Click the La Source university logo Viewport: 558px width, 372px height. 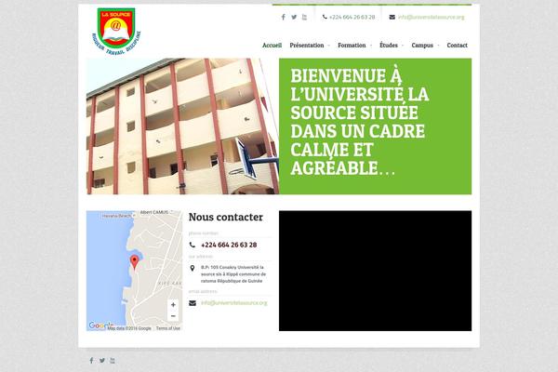coord(115,29)
